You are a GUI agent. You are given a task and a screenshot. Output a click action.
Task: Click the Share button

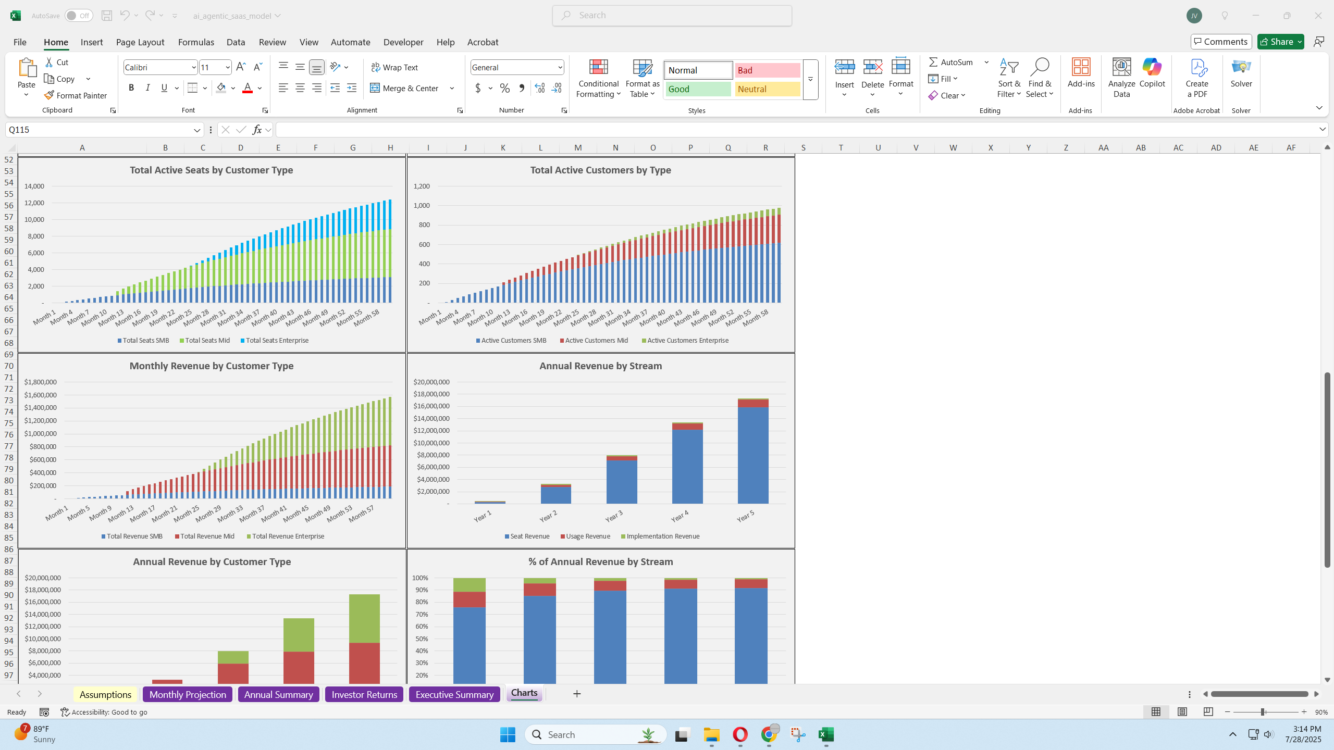point(1276,42)
